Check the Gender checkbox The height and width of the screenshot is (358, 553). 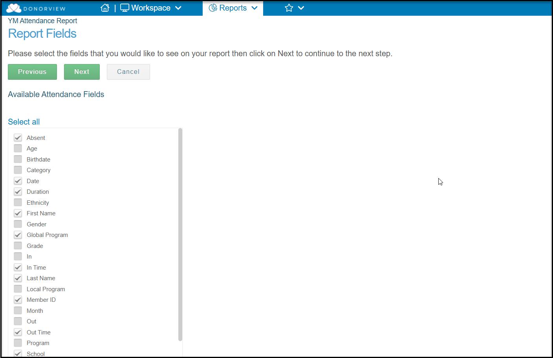point(18,224)
